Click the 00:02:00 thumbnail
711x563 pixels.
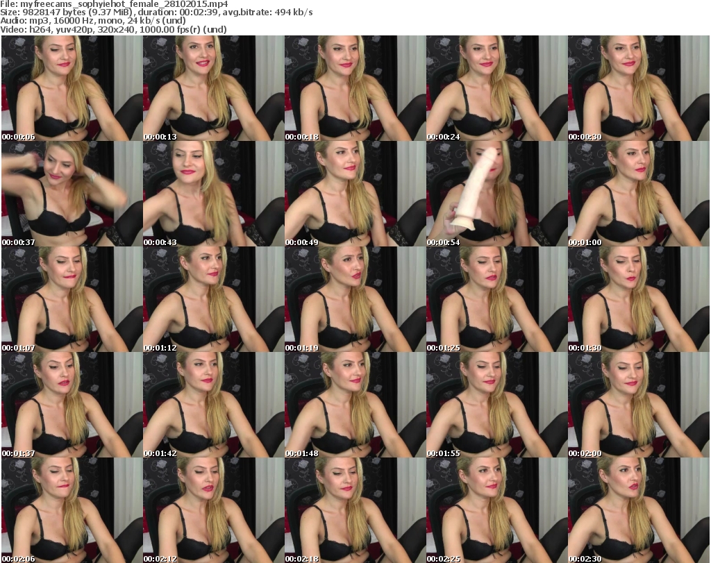pos(639,405)
